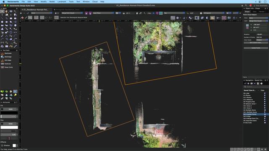Open the Cloud menu
The width and height of the screenshot is (269, 151).
[x=95, y=2]
